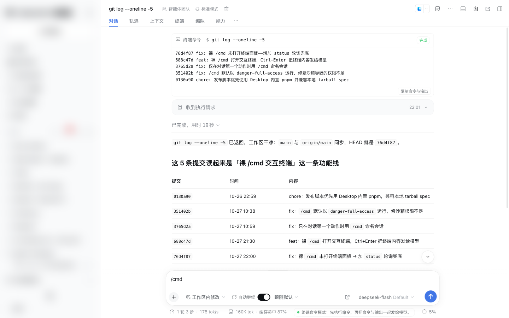Switch to the 编队 tab
Screen dimensions: 509x318
point(200,21)
